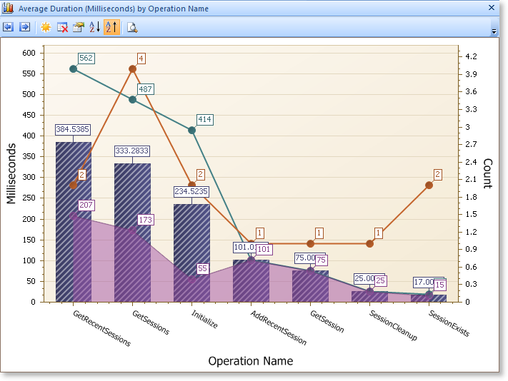508x381 pixels.
Task: Click the sun-shaped highlight icon in toolbar
Action: (46, 27)
